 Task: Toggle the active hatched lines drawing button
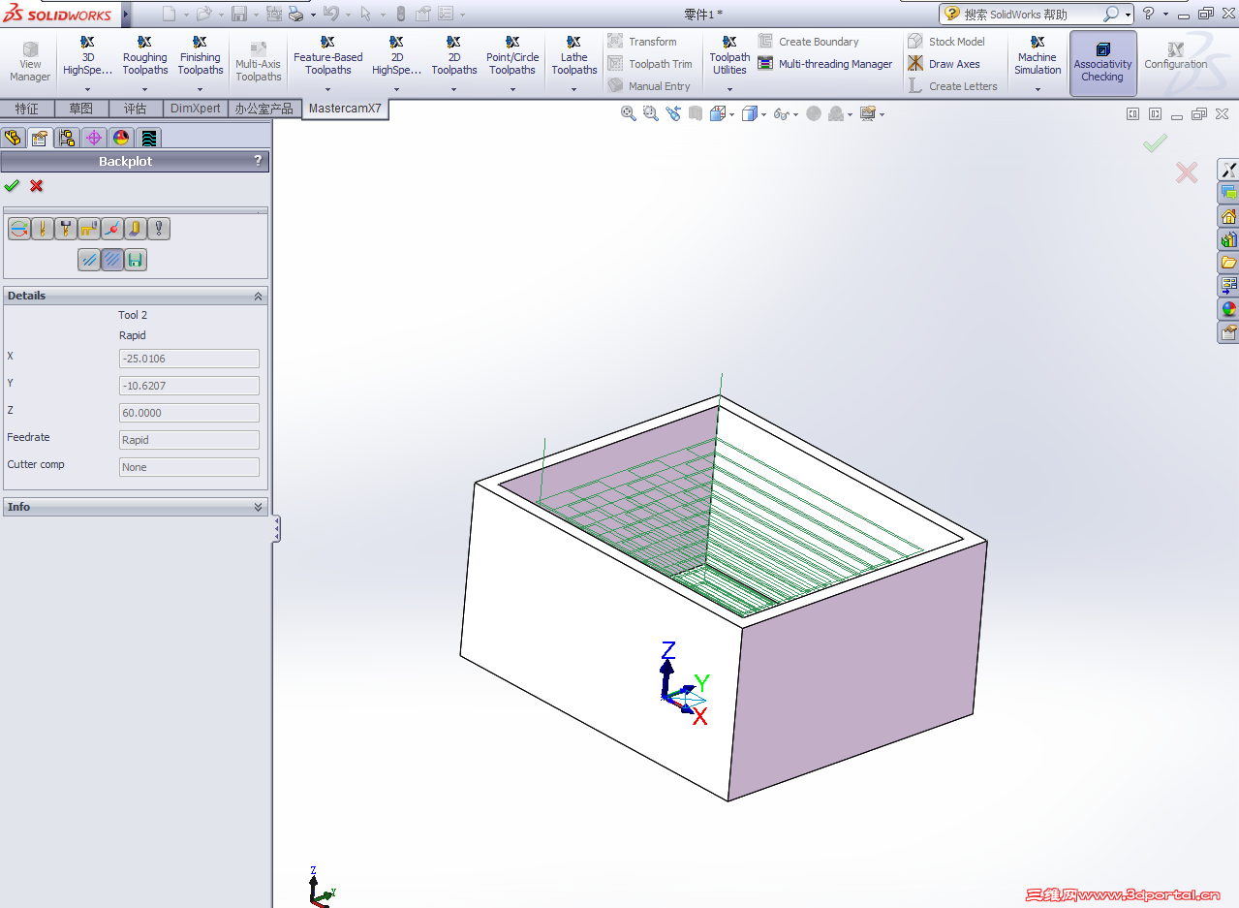112,260
